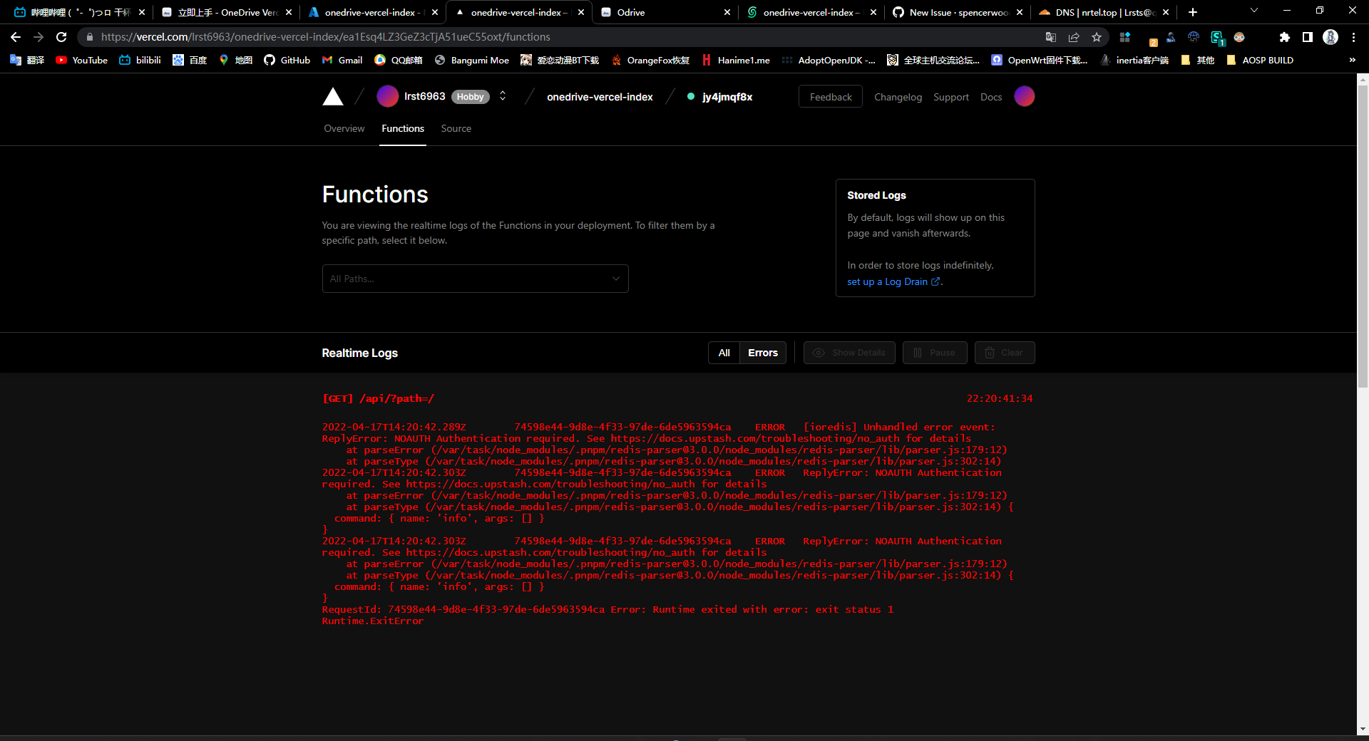Open the Changelog link
The width and height of the screenshot is (1369, 741).
tap(898, 97)
